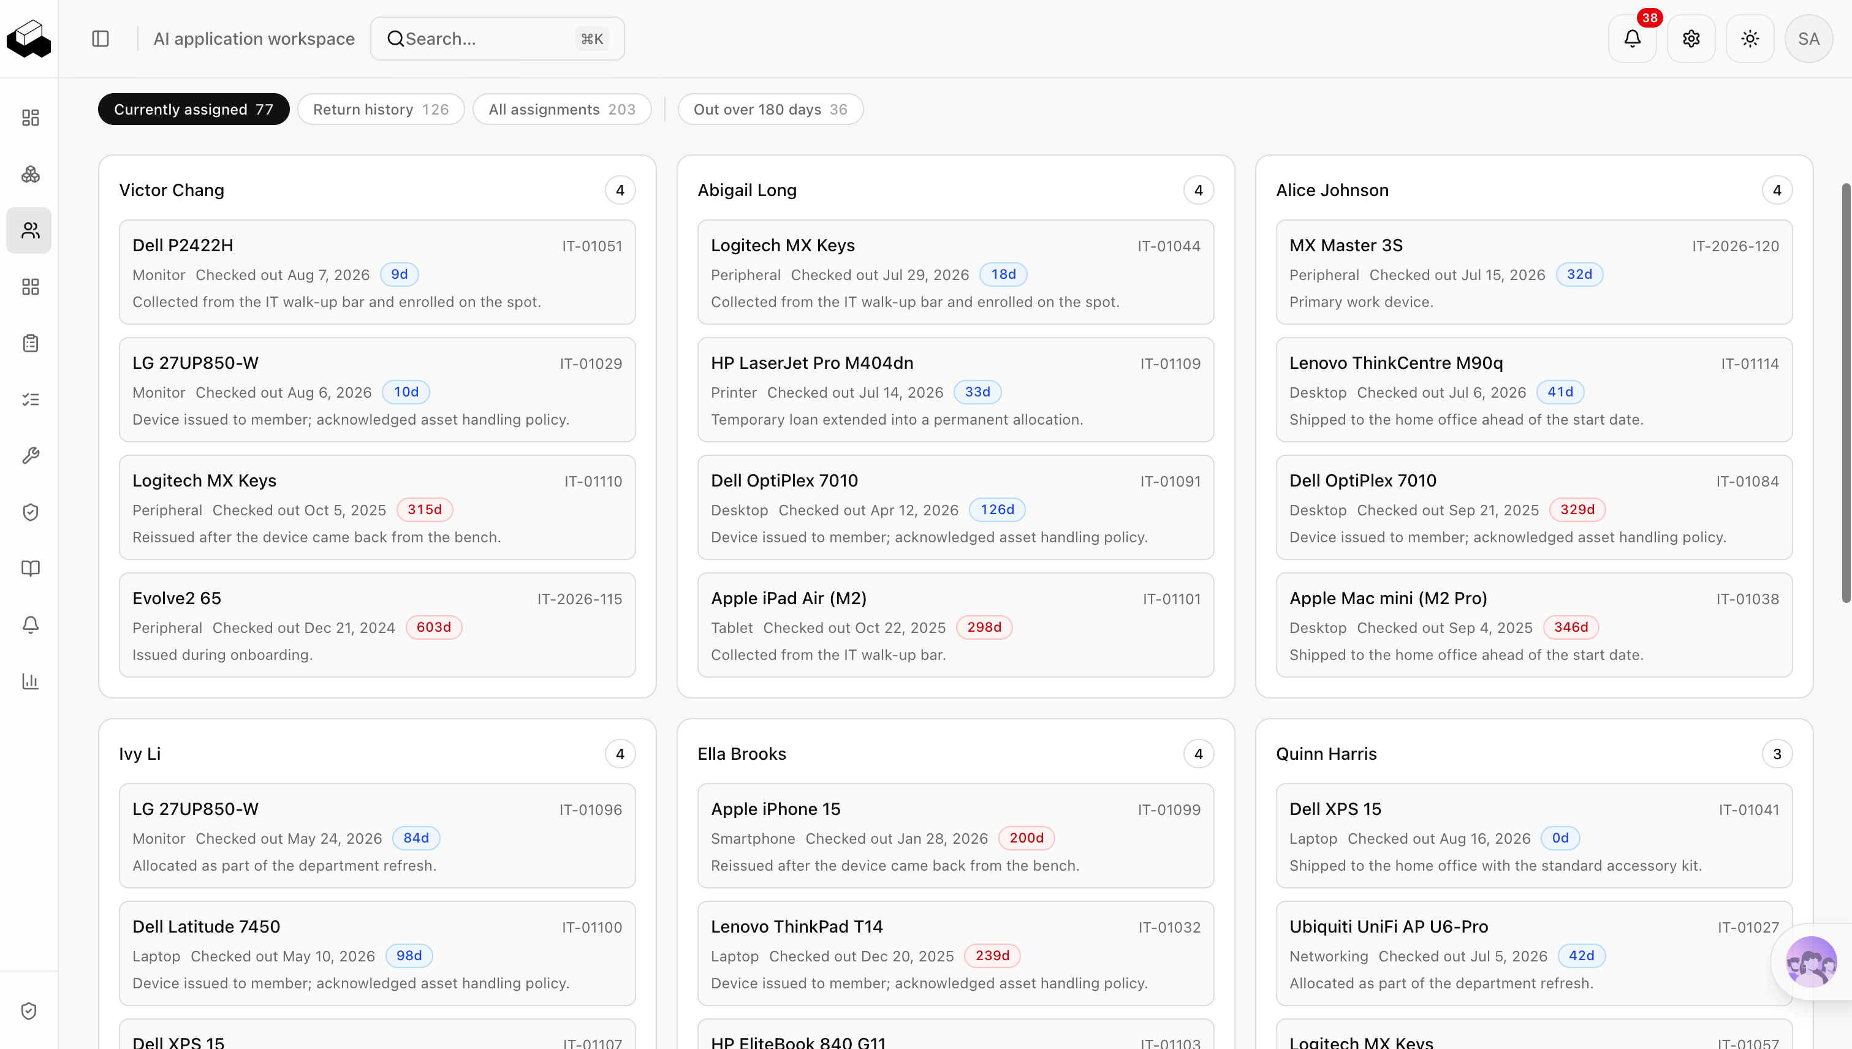
Task: Open the SA user avatar menu
Action: [1808, 38]
